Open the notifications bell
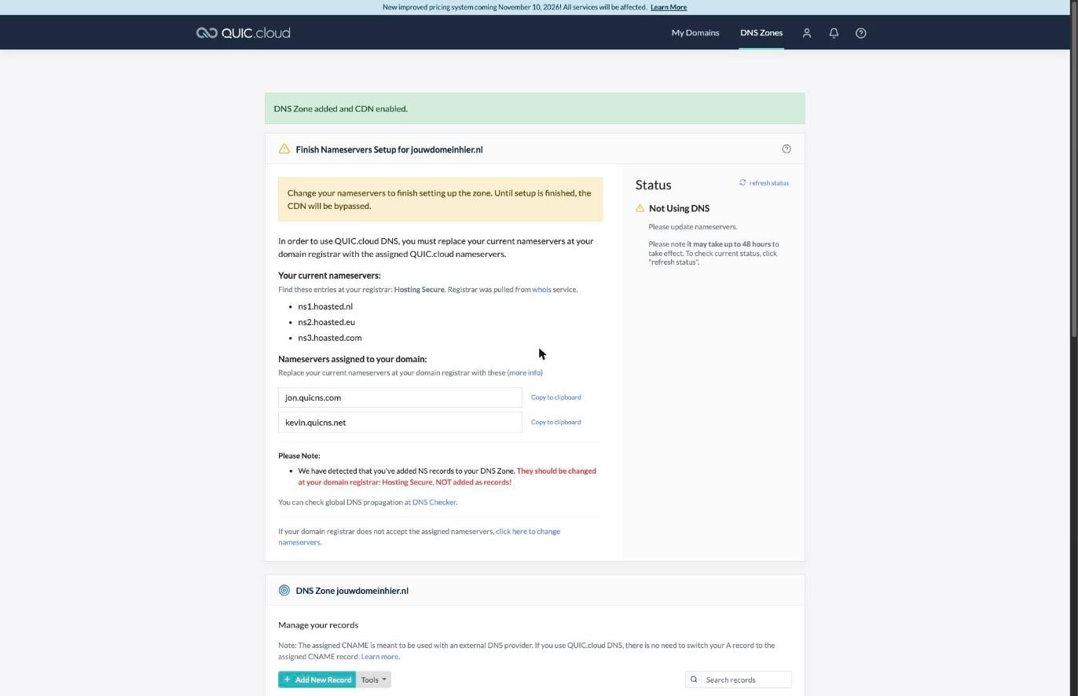 (x=834, y=33)
